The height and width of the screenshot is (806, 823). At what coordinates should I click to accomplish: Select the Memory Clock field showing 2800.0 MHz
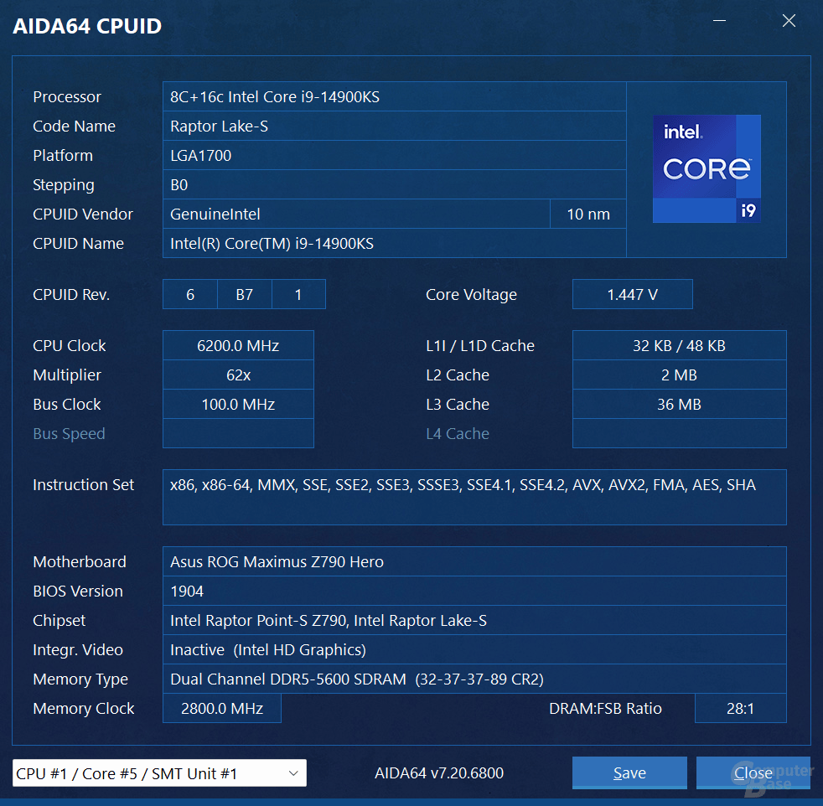pos(221,708)
